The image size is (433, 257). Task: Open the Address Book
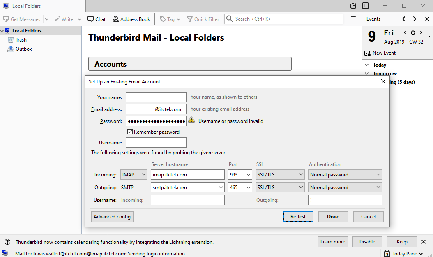131,19
